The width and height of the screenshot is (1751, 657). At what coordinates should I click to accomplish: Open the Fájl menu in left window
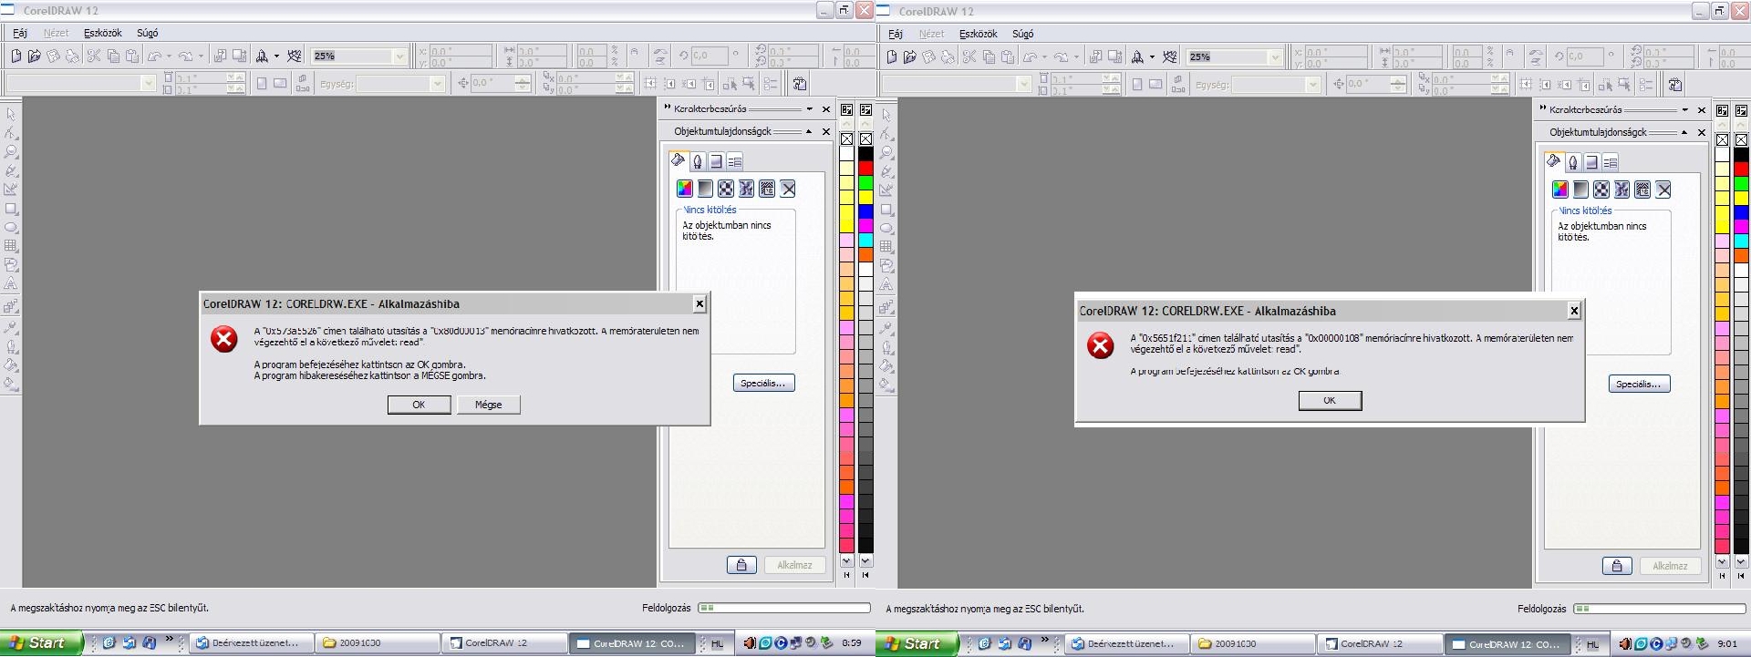19,33
